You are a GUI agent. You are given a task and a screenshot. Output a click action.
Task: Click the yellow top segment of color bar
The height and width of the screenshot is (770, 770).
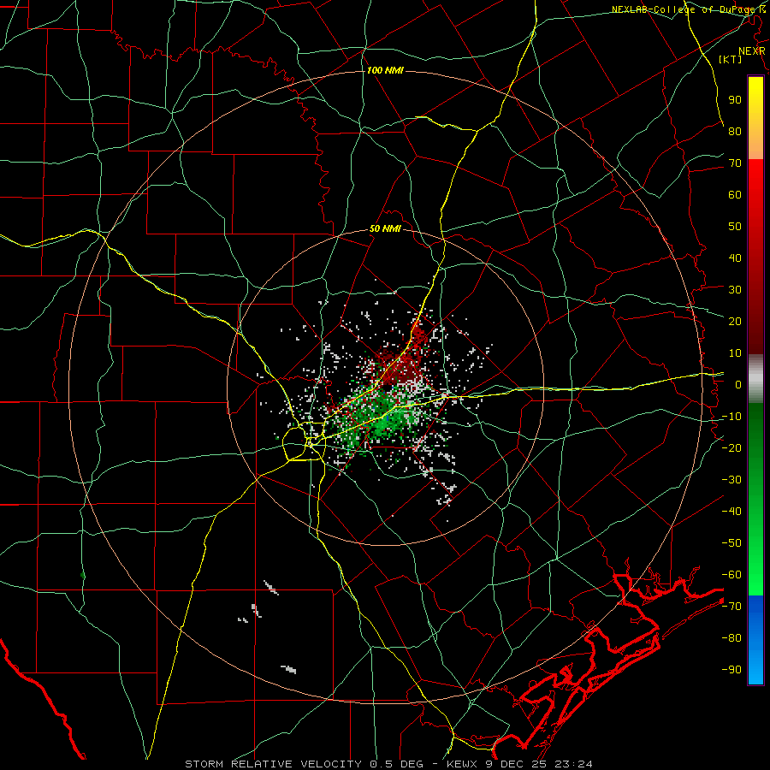[x=755, y=118]
